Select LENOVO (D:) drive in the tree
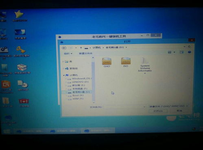Screen dimensions: 203x150 click(x=80, y=82)
